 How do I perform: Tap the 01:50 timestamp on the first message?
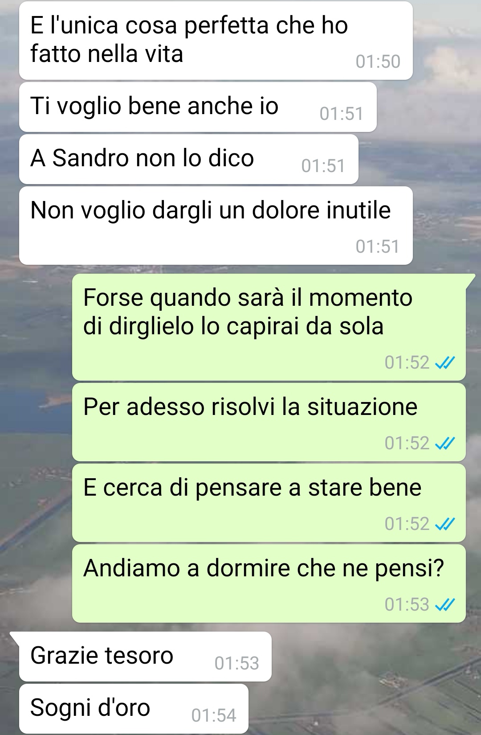click(x=378, y=62)
